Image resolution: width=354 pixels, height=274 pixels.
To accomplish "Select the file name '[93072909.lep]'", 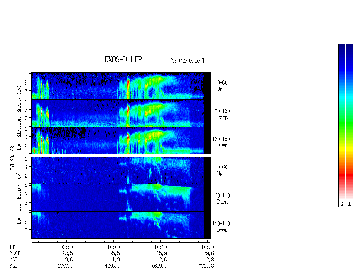I will (x=187, y=61).
